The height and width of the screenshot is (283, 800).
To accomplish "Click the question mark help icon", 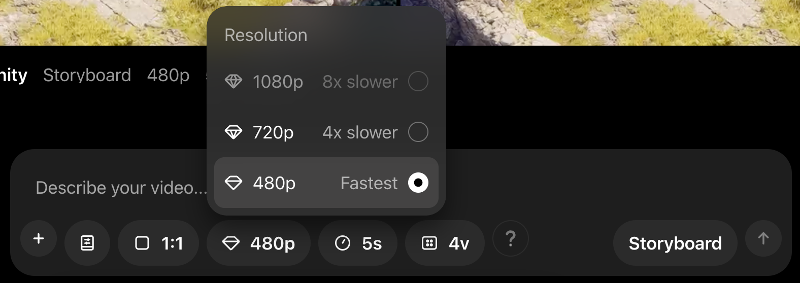I will pos(511,238).
